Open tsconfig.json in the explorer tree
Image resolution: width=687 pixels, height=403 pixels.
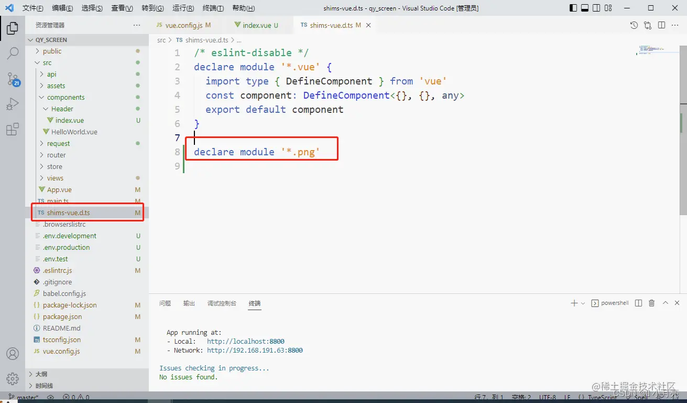[61, 340]
